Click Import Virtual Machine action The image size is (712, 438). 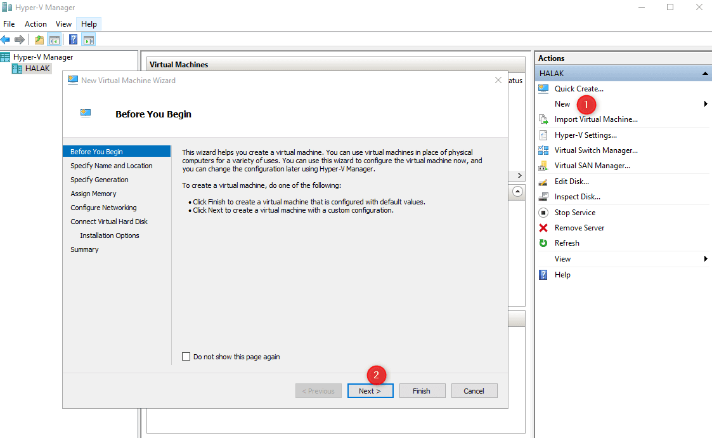click(596, 119)
